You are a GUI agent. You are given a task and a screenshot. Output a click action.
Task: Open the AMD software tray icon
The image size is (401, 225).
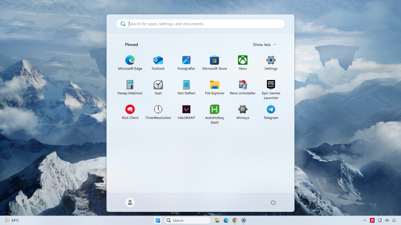coord(372,220)
